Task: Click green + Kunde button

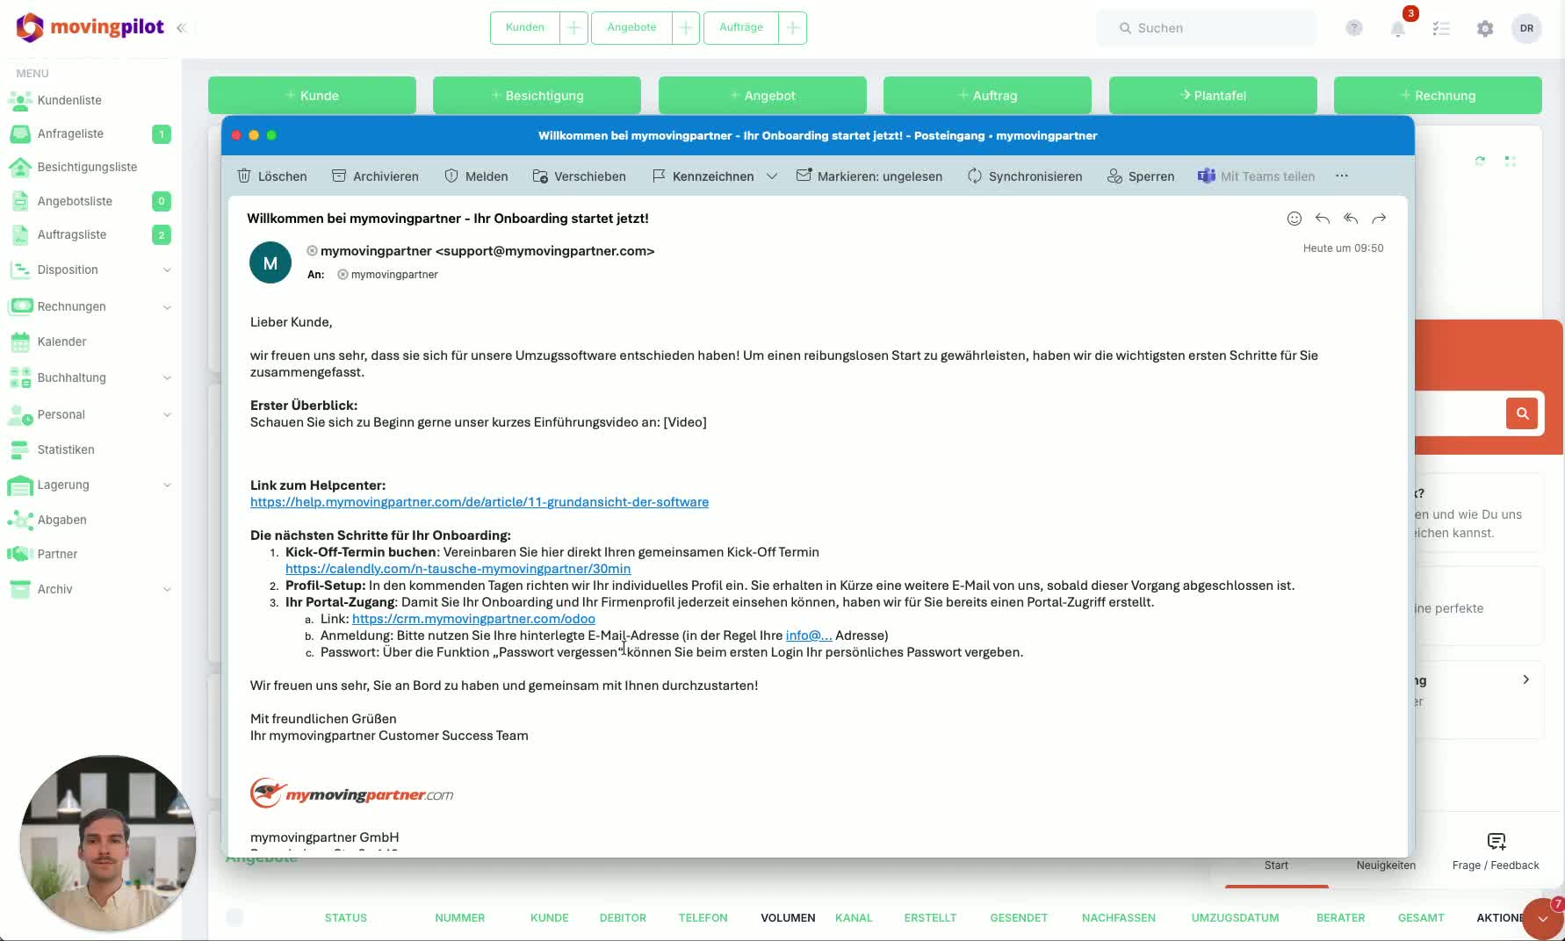Action: coord(312,96)
